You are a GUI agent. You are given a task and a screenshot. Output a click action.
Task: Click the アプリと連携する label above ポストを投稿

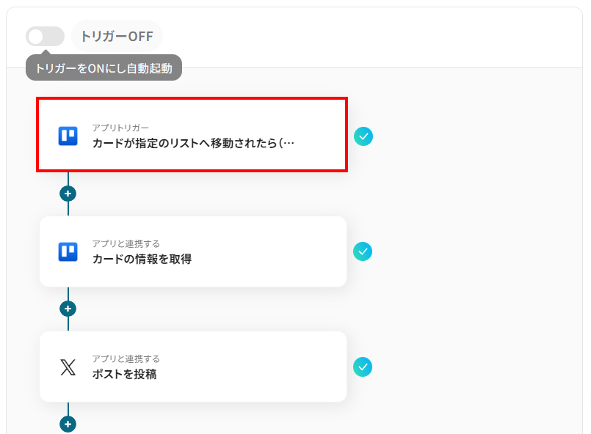[x=126, y=358]
